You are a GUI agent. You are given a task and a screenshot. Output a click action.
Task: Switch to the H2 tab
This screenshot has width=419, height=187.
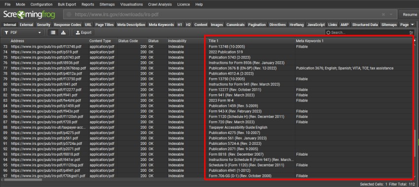point(188,25)
